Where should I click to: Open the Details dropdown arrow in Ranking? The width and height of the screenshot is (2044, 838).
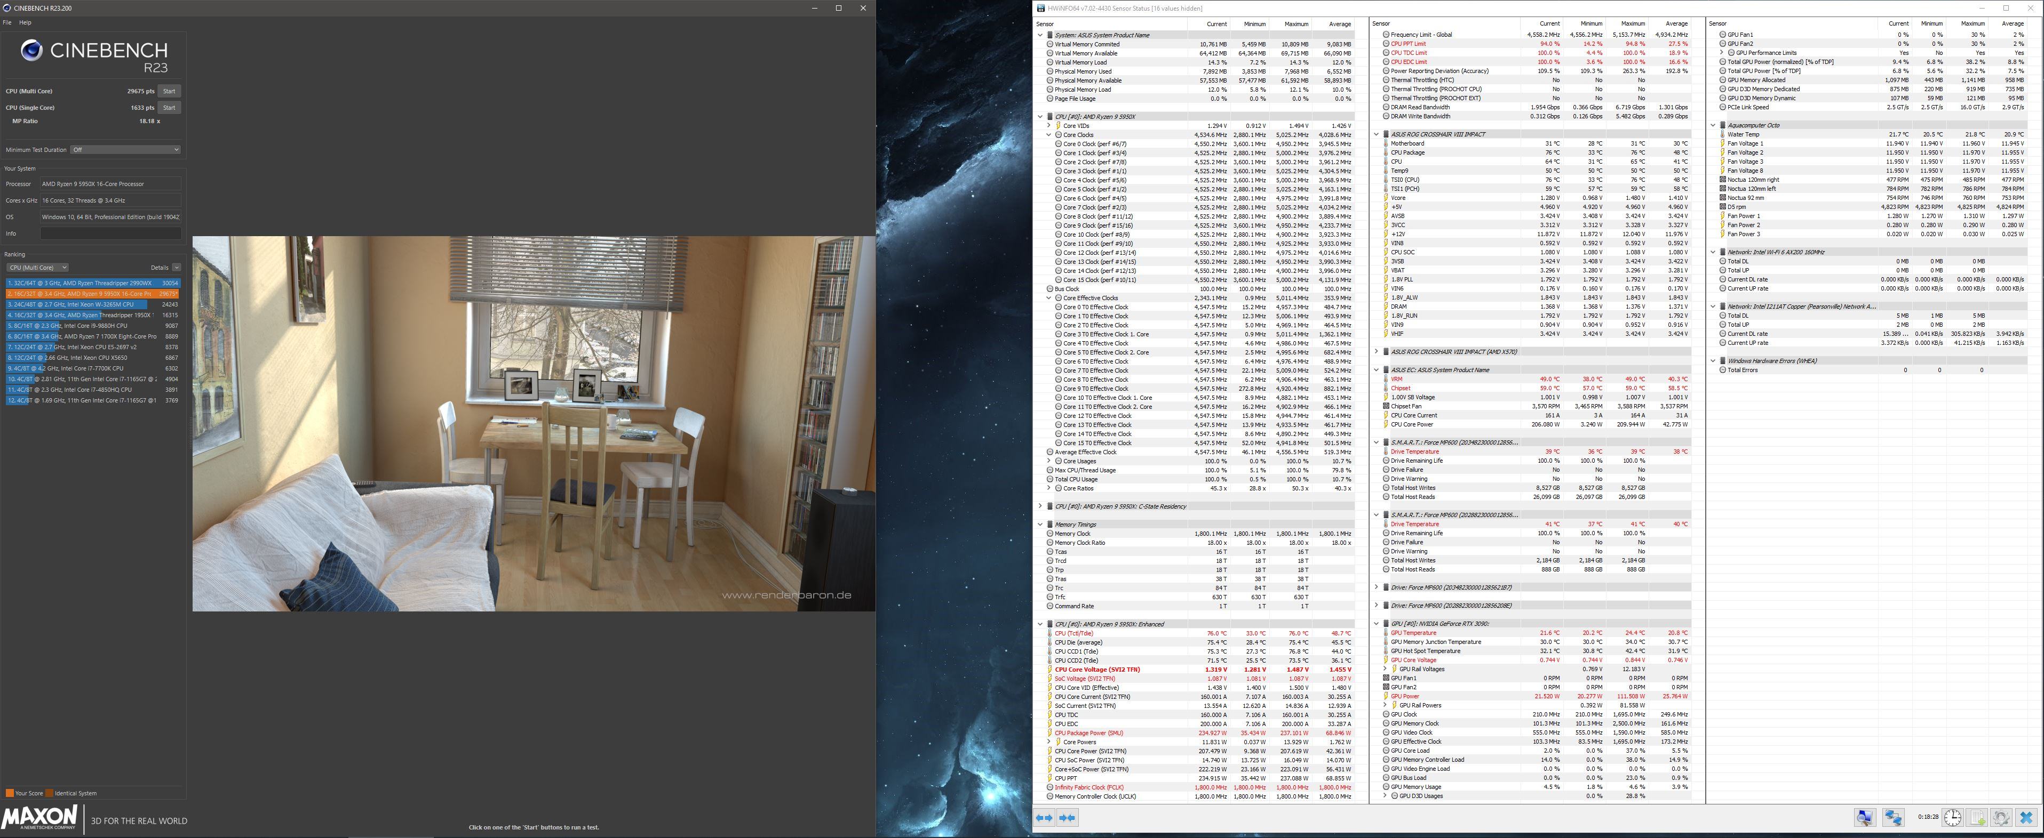click(176, 267)
